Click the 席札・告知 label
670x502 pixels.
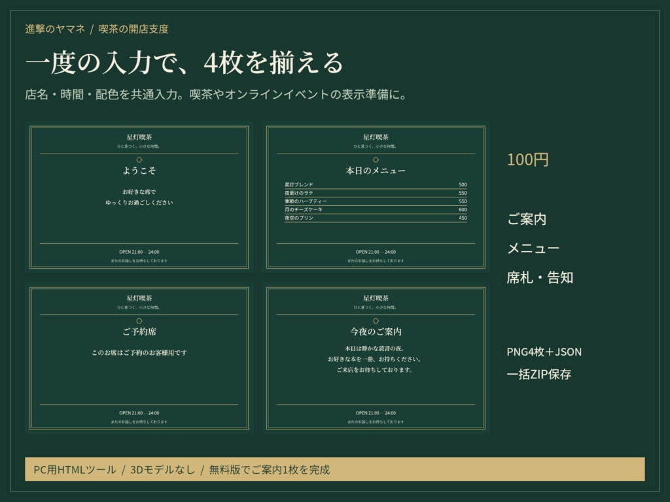pos(540,277)
